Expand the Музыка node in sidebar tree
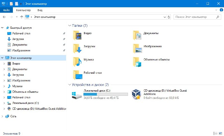This screenshot has width=224, height=136. [x=4, y=86]
